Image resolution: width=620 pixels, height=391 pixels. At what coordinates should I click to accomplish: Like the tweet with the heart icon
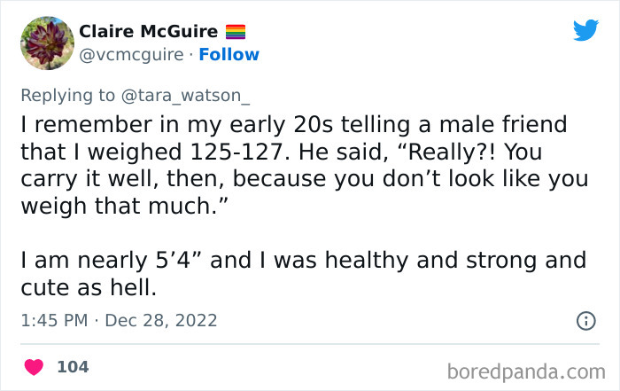[34, 366]
